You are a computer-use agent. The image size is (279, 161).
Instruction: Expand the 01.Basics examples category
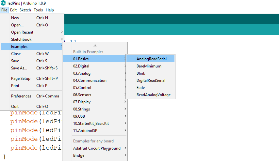(x=95, y=59)
